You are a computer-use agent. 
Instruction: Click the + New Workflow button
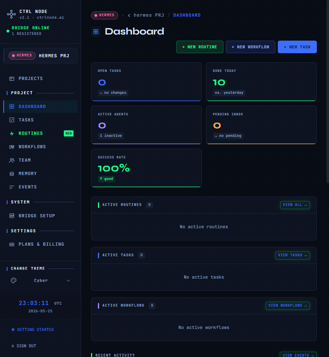click(251, 47)
